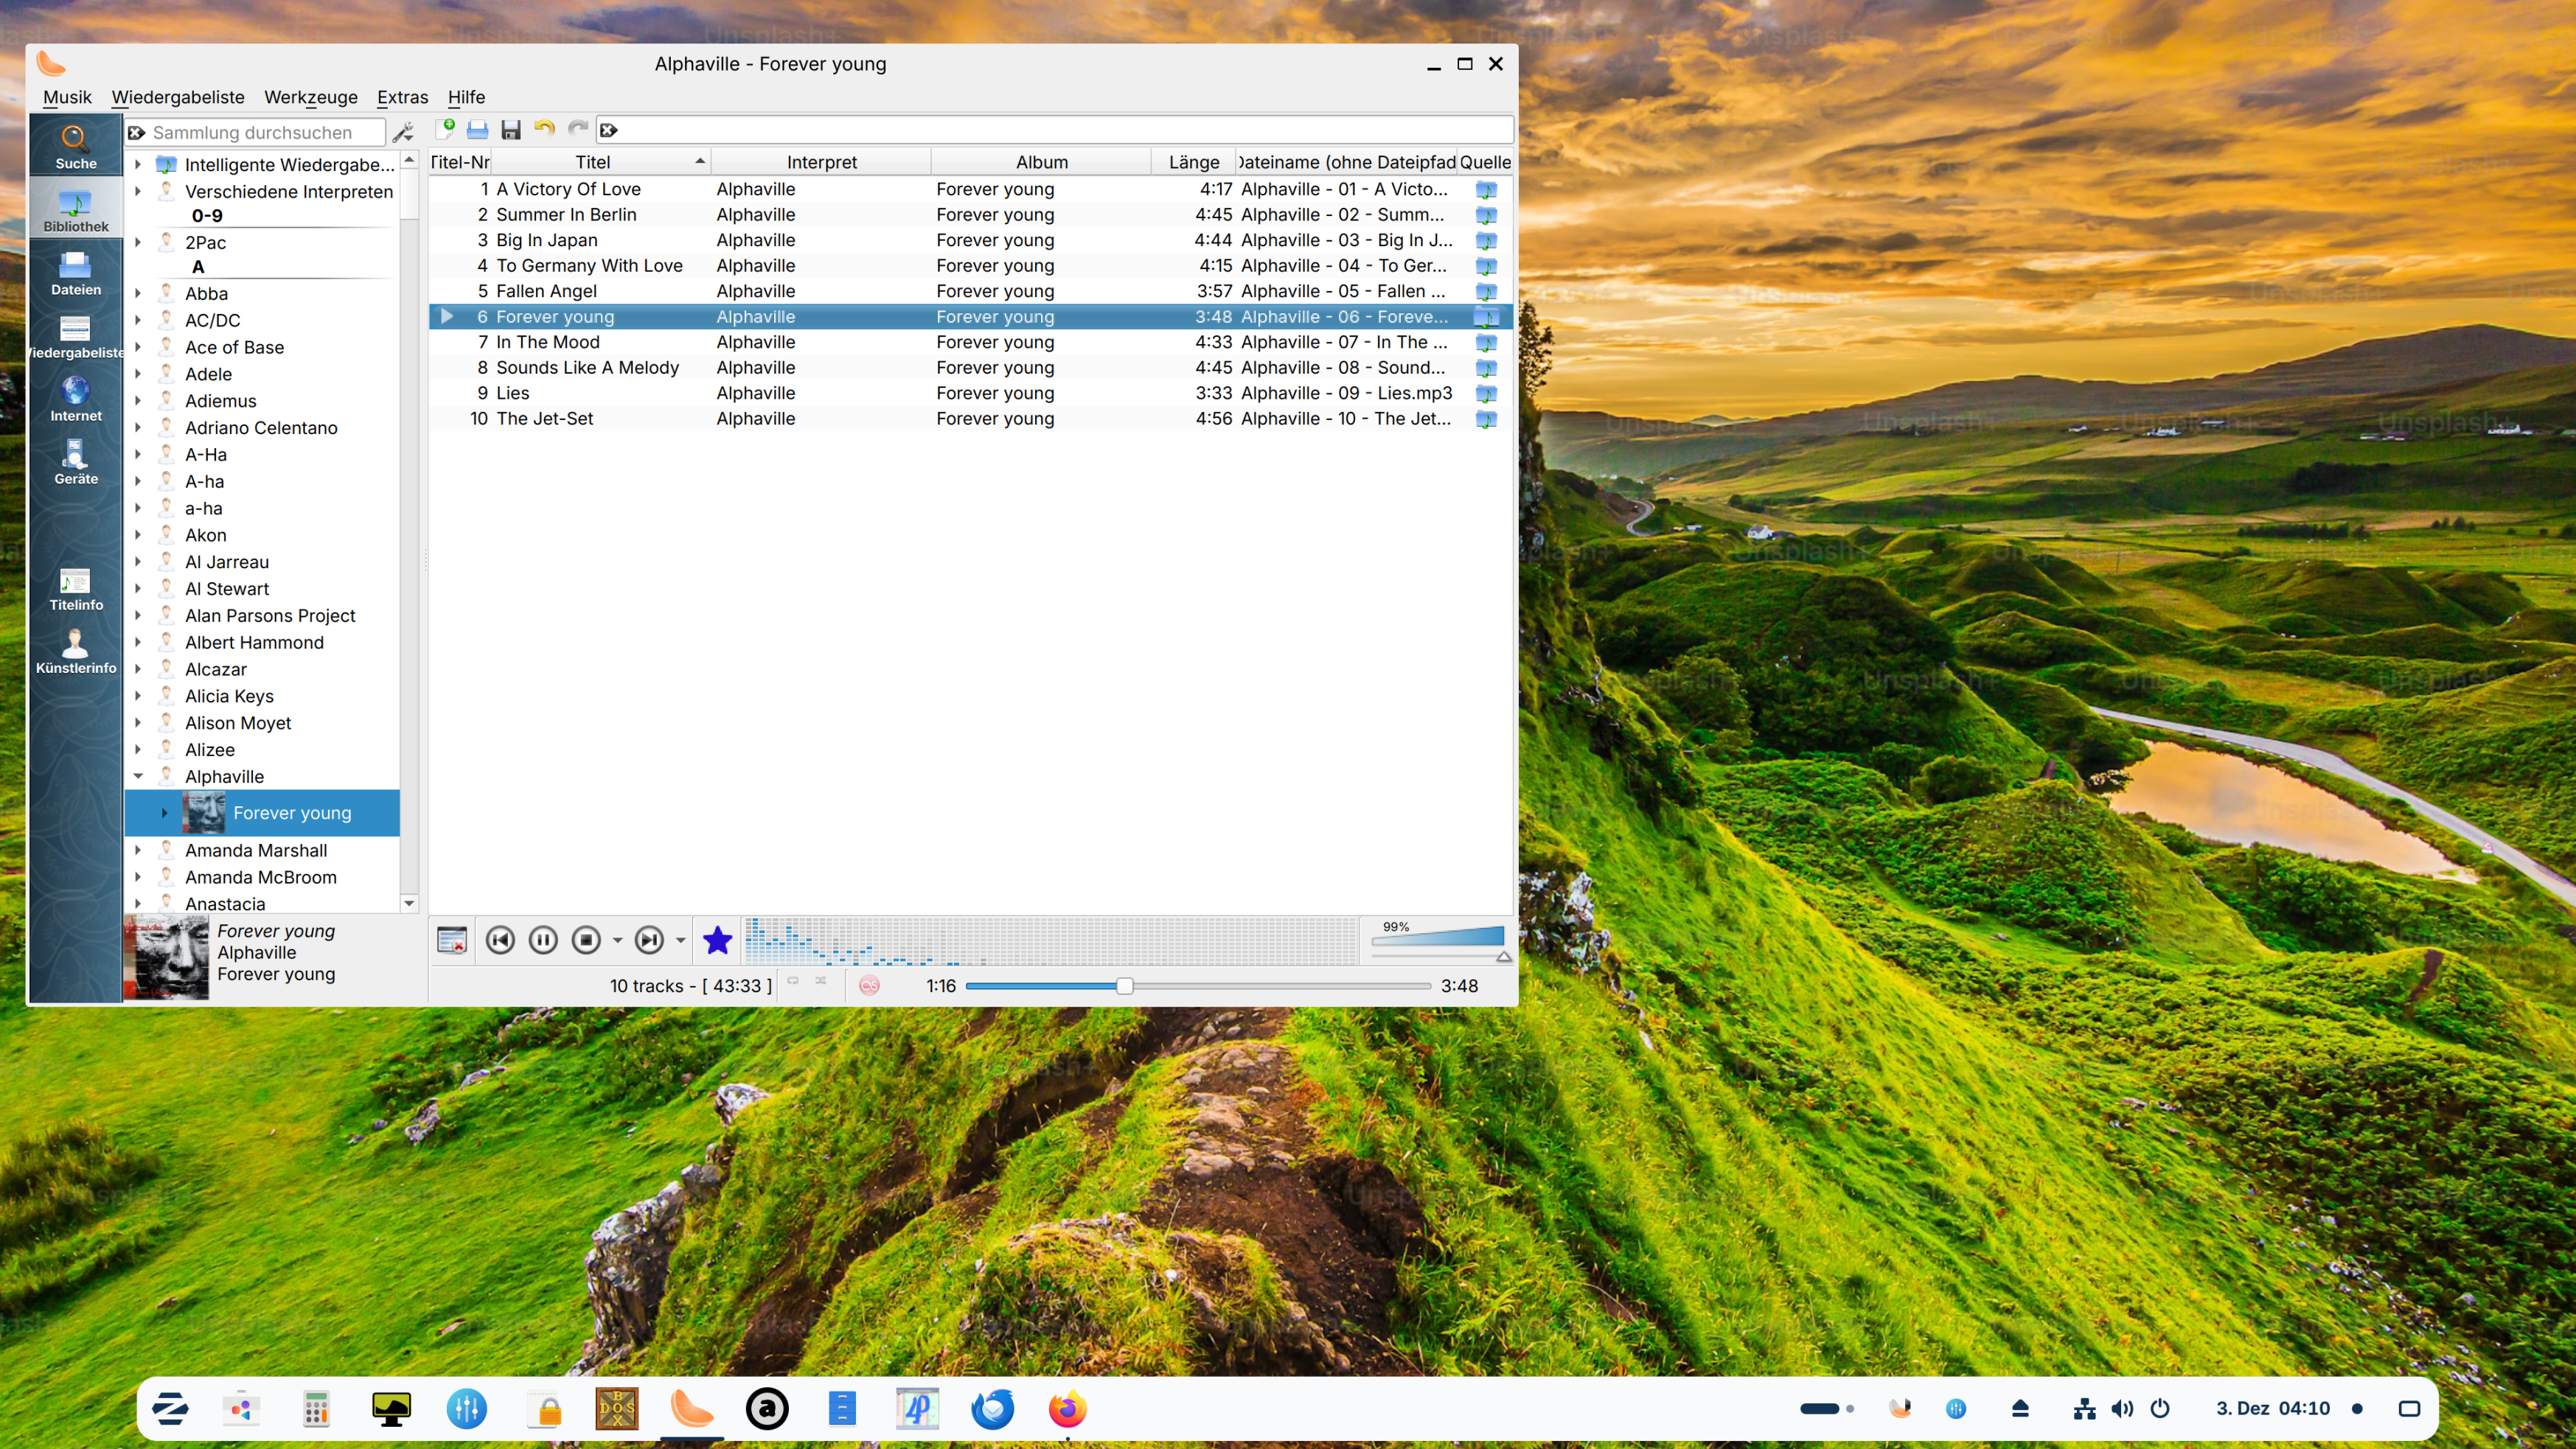This screenshot has height=1449, width=2576.
Task: Toggle the Last.fm scrobble button
Action: [869, 985]
